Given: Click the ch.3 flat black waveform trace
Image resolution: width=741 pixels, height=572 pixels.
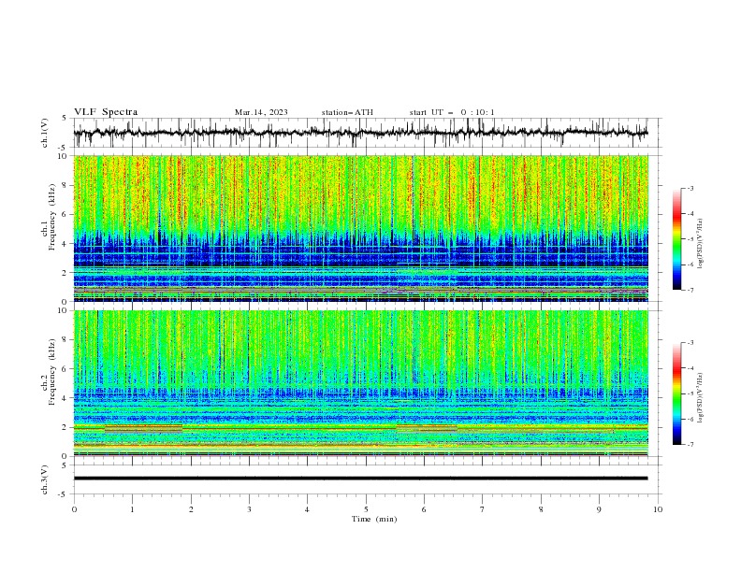Looking at the screenshot, I should tap(360, 479).
